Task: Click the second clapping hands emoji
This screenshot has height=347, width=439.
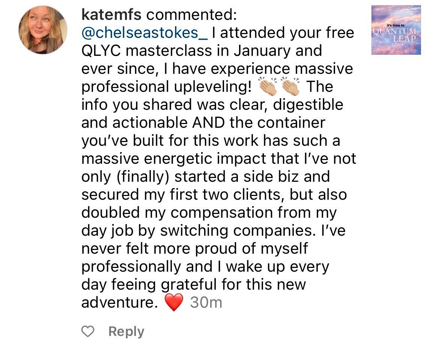Action: click(290, 87)
